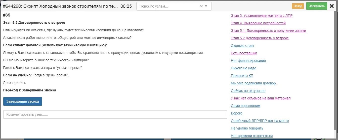Click the bold line Если клиент целевой
This screenshot has width=338, height=140.
55,45
